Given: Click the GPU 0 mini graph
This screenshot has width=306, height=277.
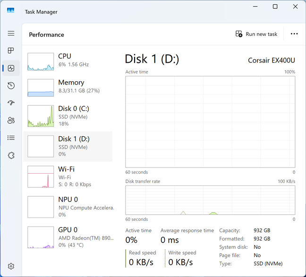Looking at the screenshot, I should click(x=41, y=237).
